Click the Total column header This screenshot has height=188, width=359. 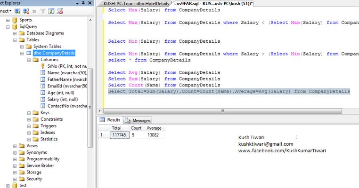pos(120,128)
